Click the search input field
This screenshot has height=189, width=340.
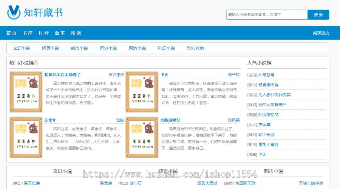267,15
